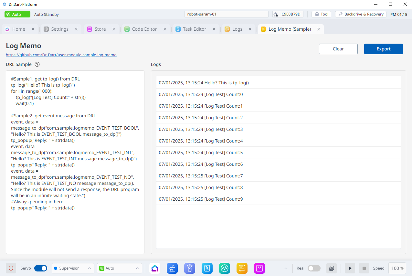Open the pink Store dock icon
The width and height of the screenshot is (412, 276).
pos(259,268)
